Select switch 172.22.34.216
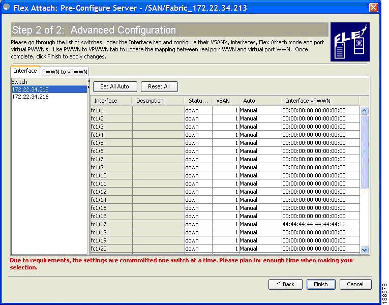The width and height of the screenshot is (389, 305). 49,97
